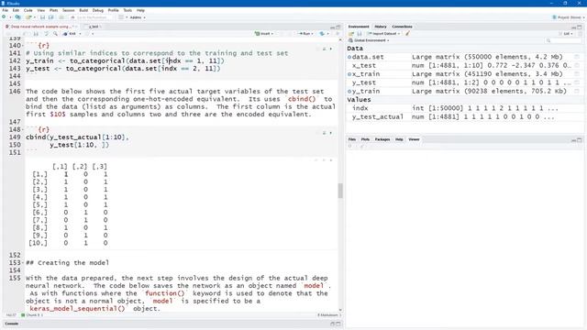Run all chunks above line 140 chunk
Image resolution: width=587 pixels, height=330 pixels.
click(x=324, y=49)
